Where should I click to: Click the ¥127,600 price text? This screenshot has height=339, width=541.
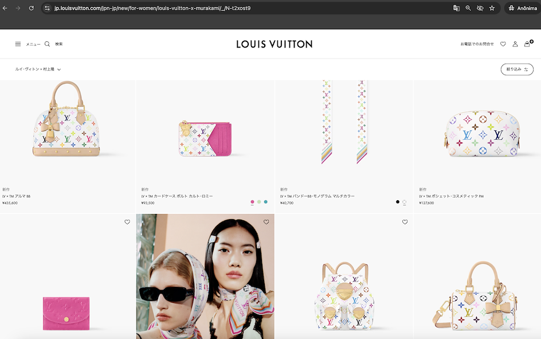pos(426,203)
